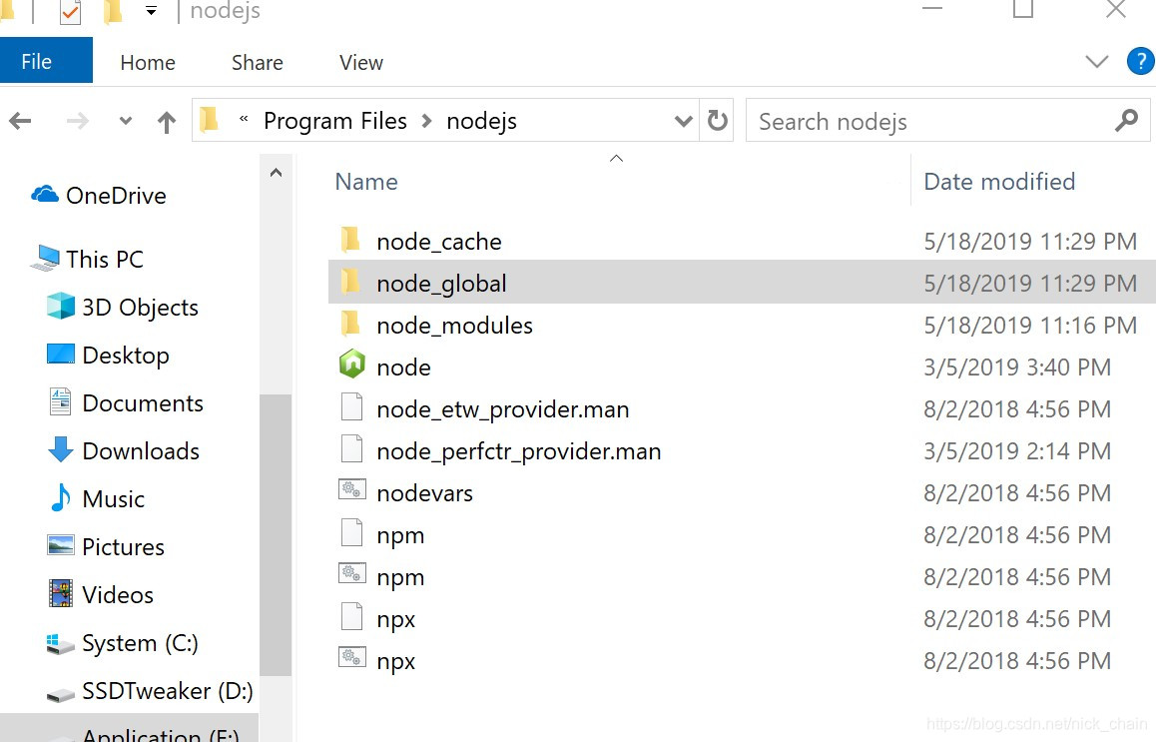Expand the breadcrumb arrow after Program Files
1156x742 pixels.
click(x=426, y=121)
